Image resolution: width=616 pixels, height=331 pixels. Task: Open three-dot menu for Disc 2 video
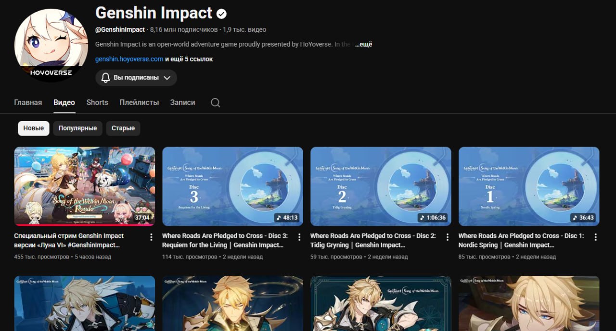448,237
